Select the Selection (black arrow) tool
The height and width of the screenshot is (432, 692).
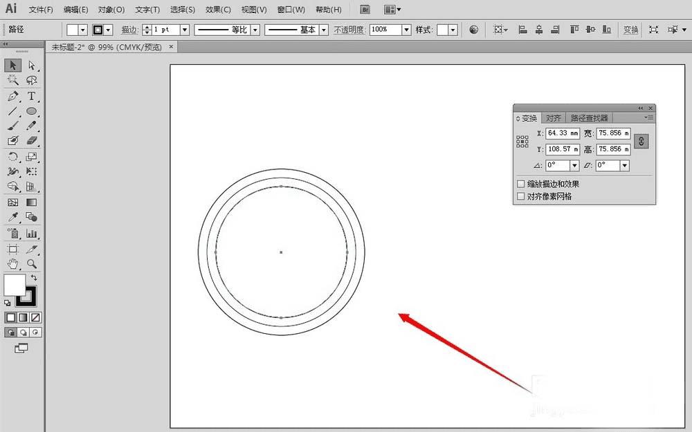(x=12, y=65)
